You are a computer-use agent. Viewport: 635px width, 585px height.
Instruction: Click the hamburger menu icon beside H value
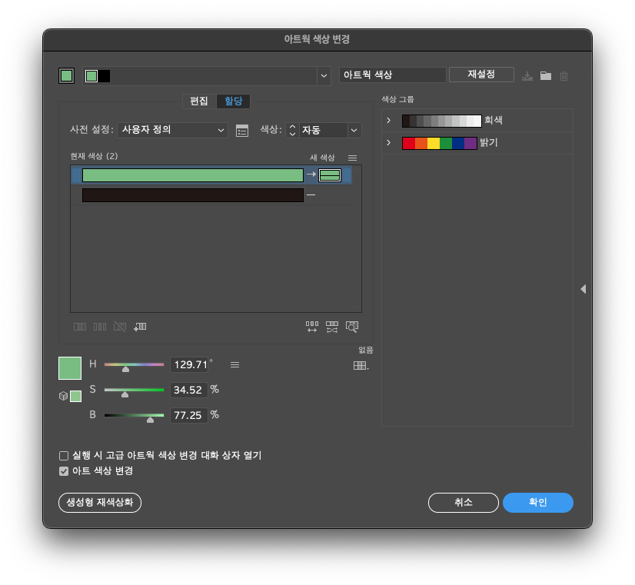234,364
